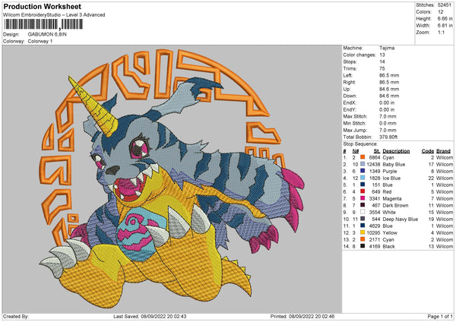
Task: Click the 'Last Saved: 08/09/2022 20:02:43' text
Action: pos(150,316)
